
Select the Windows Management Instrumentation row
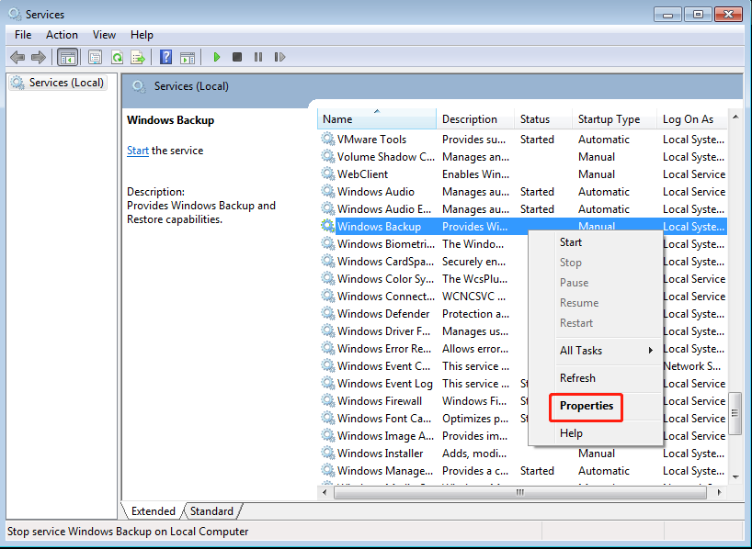click(x=523, y=470)
